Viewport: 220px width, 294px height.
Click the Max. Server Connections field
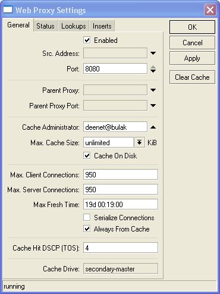point(121,189)
